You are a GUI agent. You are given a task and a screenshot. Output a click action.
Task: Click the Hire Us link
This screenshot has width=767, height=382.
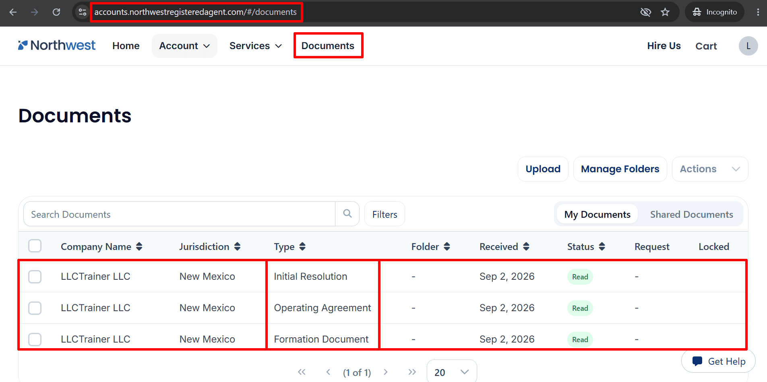point(664,46)
